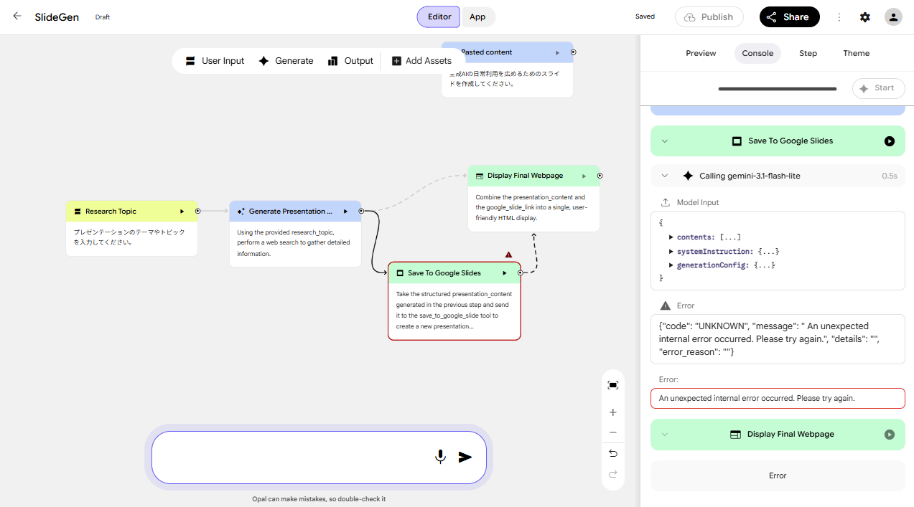Click the Share button

pyautogui.click(x=789, y=17)
